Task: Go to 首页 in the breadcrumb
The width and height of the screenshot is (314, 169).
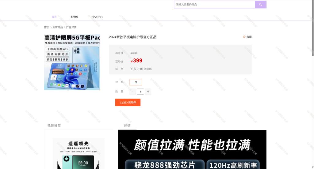Action: click(47, 27)
